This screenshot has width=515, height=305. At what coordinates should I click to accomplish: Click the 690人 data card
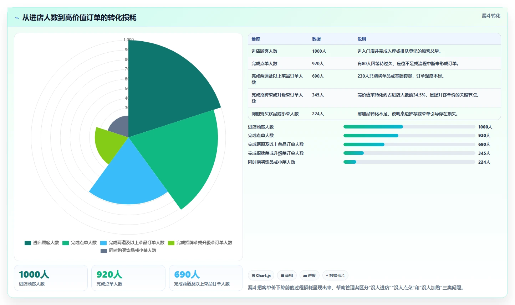point(206,278)
